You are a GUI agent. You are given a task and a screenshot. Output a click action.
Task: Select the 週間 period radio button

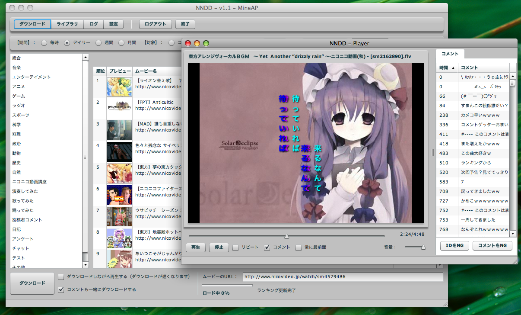tap(98, 43)
